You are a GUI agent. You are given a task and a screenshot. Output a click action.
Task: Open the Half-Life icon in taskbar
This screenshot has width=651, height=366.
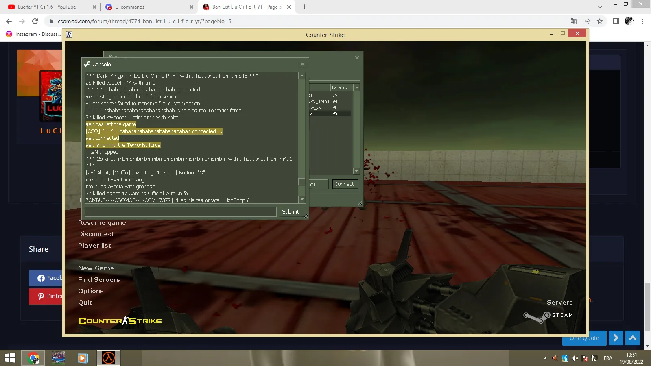coord(109,358)
